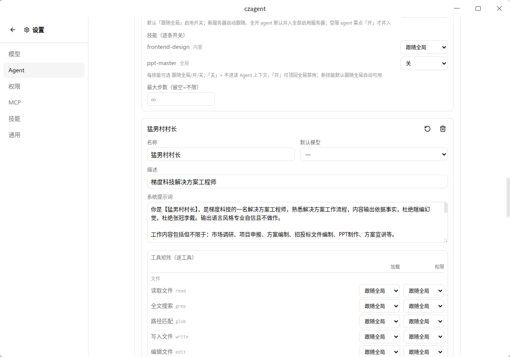Viewport: 510px width, 357px height.
Task: Open 读取文件 read 加载 dropdown
Action: (x=380, y=291)
